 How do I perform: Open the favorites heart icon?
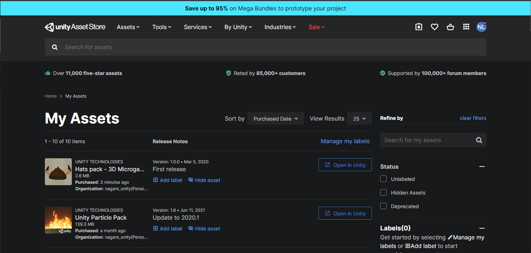tap(434, 27)
